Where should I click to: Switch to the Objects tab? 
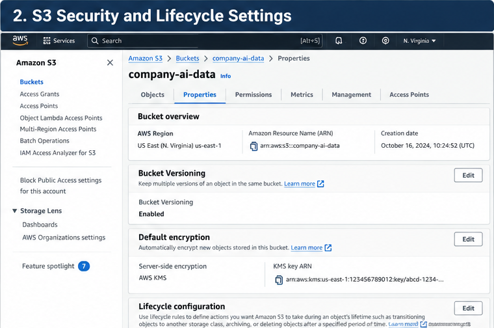153,94
